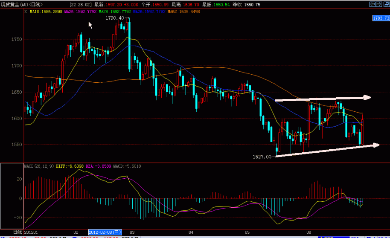Click the 04 month label on time axis
The image size is (390, 238).
[x=191, y=232]
